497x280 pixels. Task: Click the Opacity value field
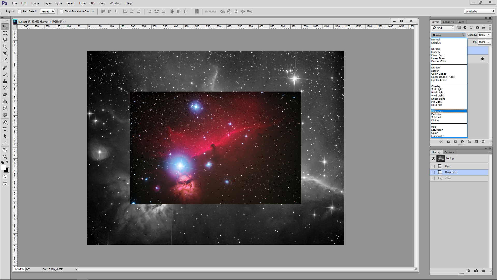[x=482, y=35]
